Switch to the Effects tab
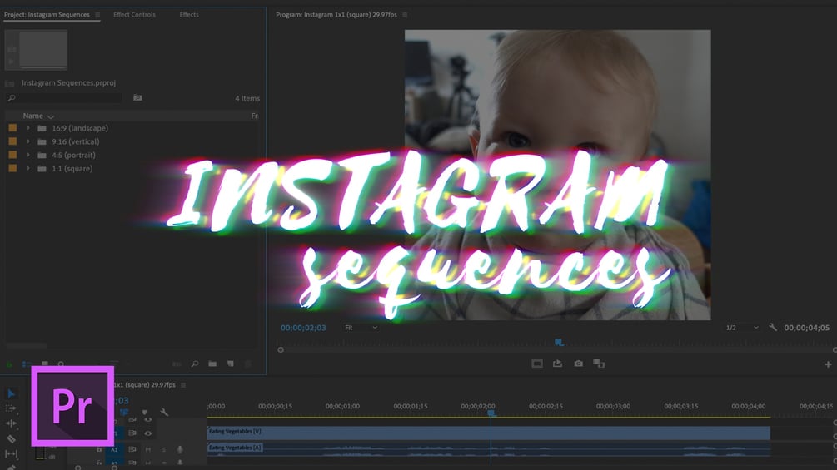 point(189,15)
